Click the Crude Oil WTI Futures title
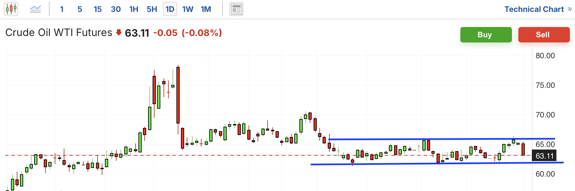This screenshot has height=191, width=575. (59, 33)
